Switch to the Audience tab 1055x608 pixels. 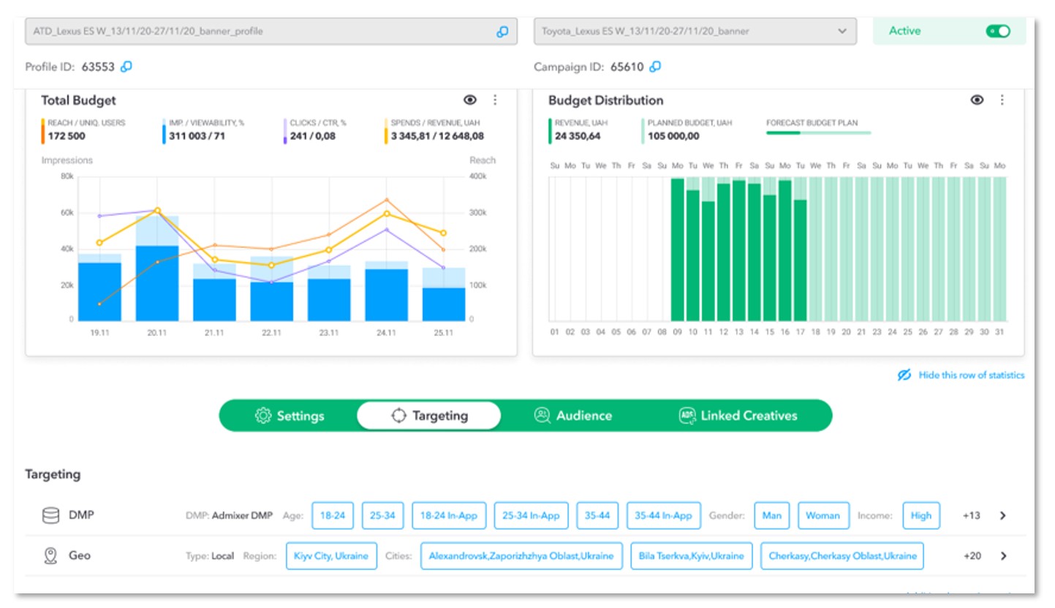[573, 416]
